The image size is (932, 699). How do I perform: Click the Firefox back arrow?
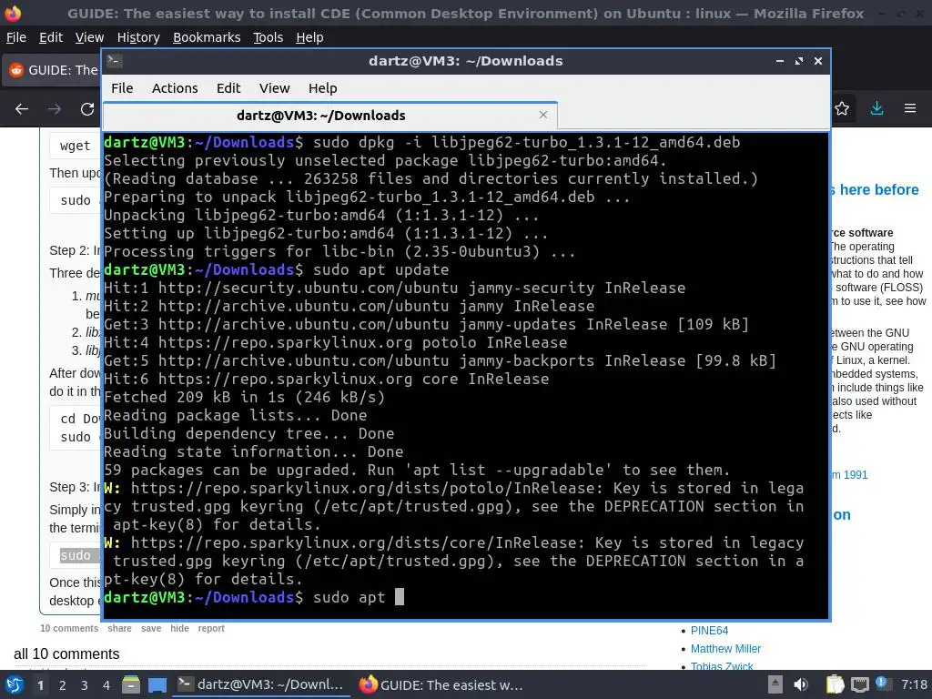point(22,109)
